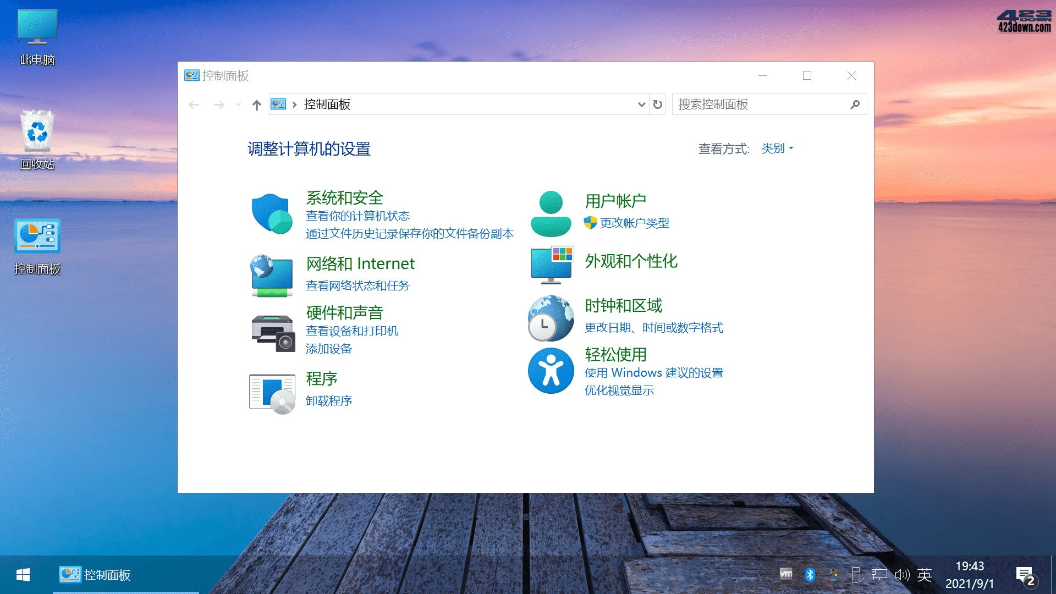
Task: Open the 类别 view mode dropdown
Action: click(774, 148)
